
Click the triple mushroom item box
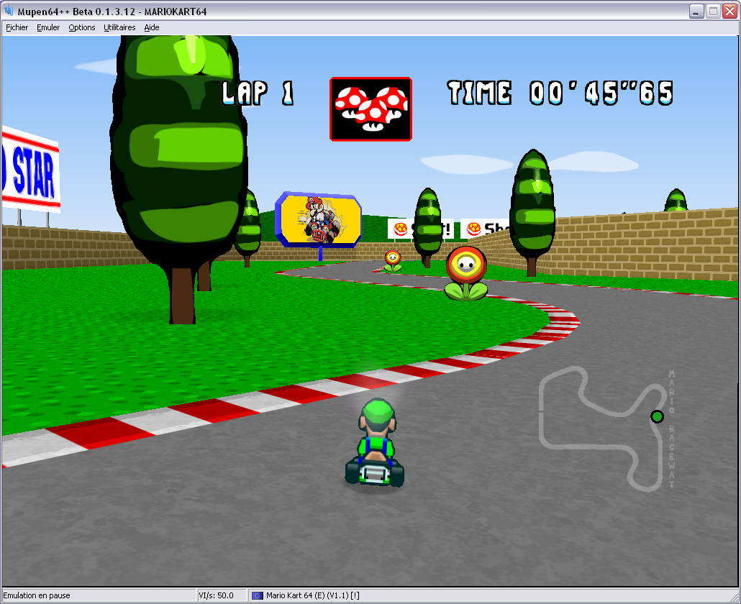pyautogui.click(x=371, y=109)
